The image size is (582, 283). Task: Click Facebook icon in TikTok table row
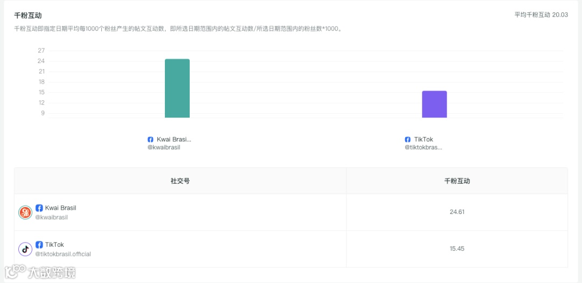coord(39,245)
